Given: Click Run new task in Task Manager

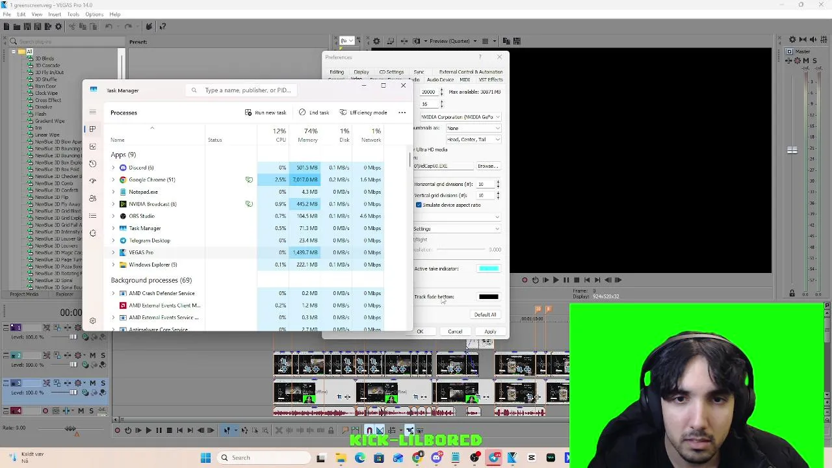Looking at the screenshot, I should point(265,112).
